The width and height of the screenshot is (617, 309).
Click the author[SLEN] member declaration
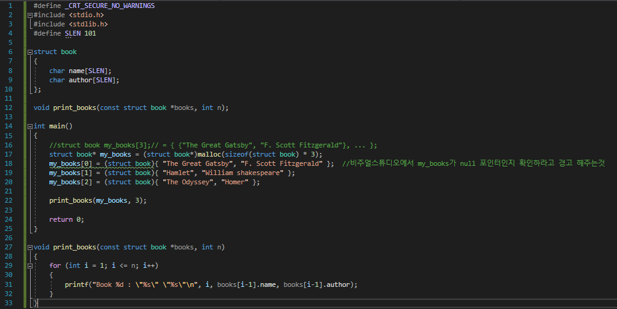point(94,80)
